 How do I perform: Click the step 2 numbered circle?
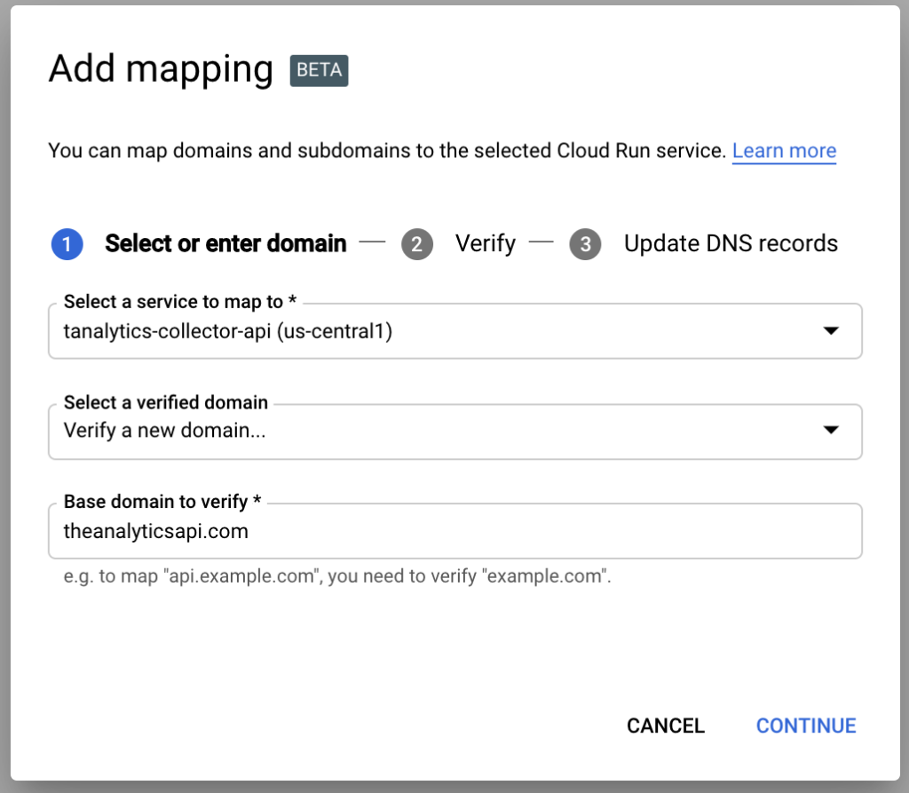tap(417, 244)
